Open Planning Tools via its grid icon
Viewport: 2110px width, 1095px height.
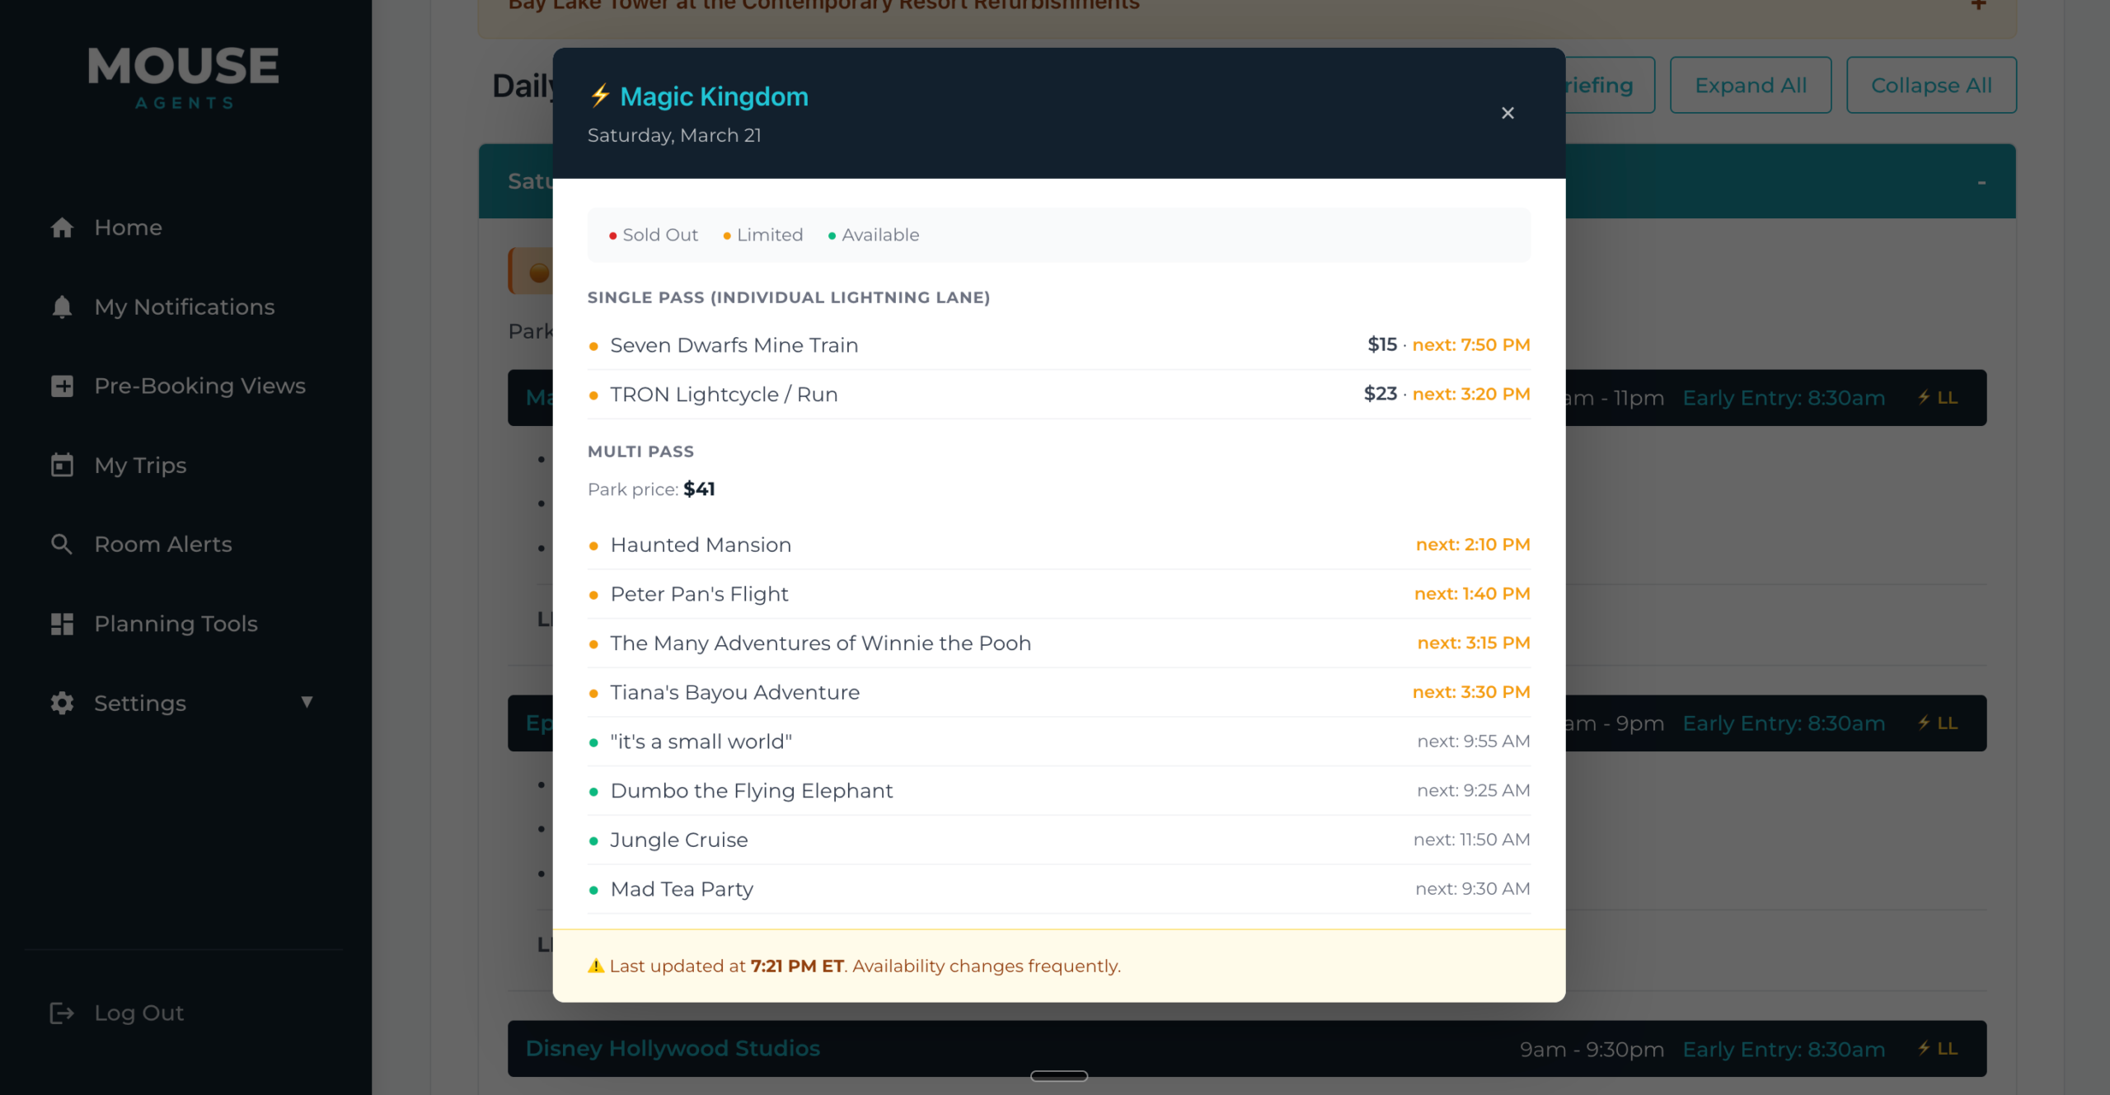tap(62, 624)
